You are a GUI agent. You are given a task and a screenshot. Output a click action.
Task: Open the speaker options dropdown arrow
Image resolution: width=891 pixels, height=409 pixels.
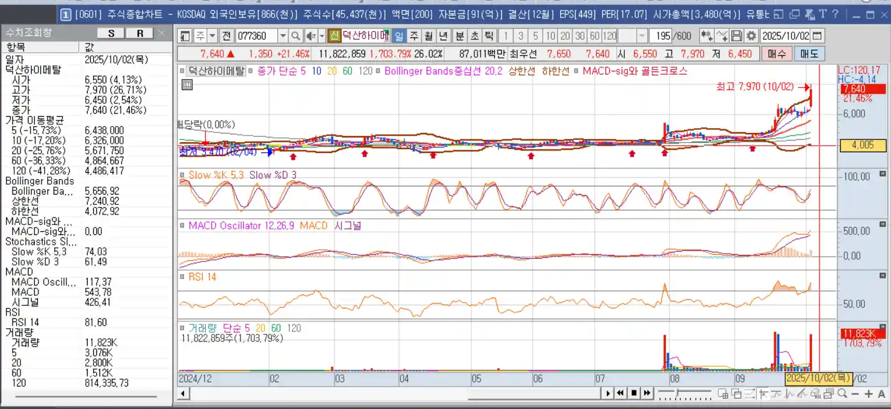click(321, 36)
